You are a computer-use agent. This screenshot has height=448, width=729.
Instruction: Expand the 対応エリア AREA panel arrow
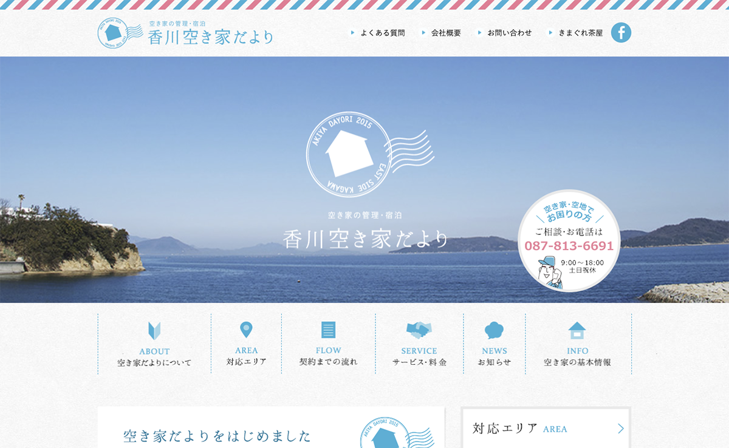click(x=620, y=429)
